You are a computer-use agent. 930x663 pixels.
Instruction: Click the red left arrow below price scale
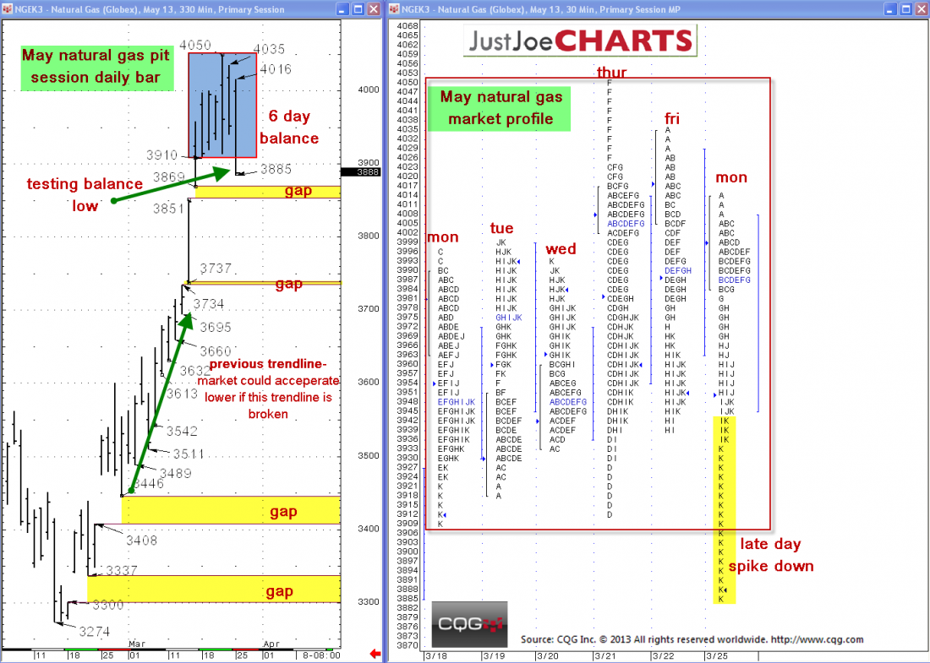click(375, 654)
